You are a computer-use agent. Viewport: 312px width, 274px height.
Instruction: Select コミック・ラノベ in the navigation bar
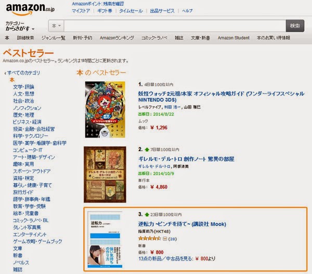click(x=154, y=38)
